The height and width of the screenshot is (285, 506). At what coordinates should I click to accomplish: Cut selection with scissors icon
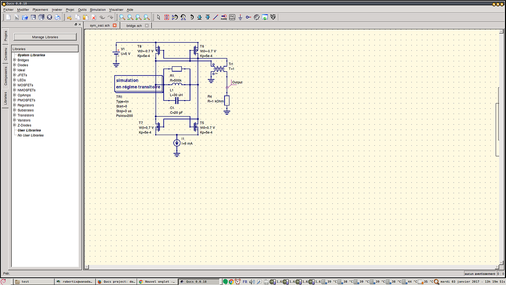pyautogui.click(x=69, y=17)
